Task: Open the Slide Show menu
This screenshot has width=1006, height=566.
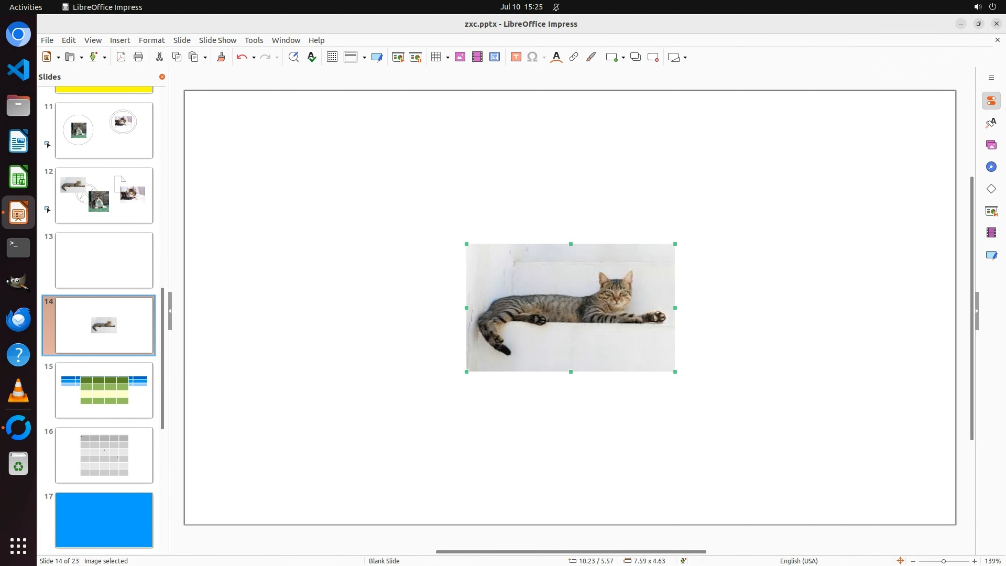Action: click(x=217, y=40)
